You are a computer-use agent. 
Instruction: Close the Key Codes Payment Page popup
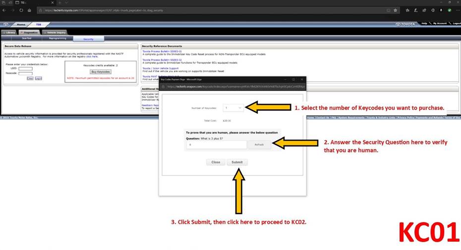[x=302, y=79]
